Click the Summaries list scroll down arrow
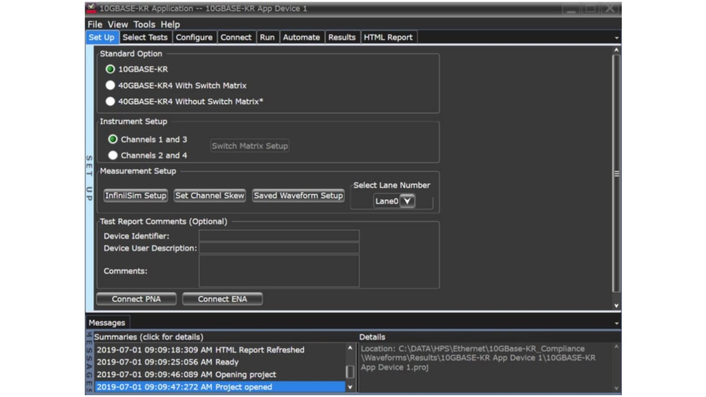Image resolution: width=706 pixels, height=397 pixels. (x=350, y=387)
